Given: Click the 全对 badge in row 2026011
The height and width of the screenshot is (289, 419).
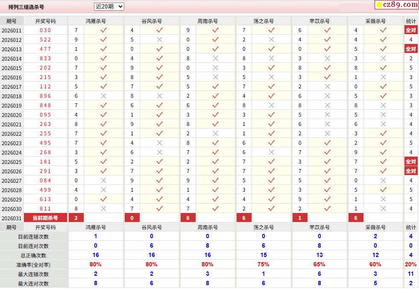Looking at the screenshot, I should click(411, 30).
